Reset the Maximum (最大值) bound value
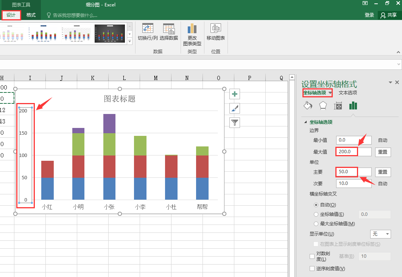This screenshot has height=277, width=402. pyautogui.click(x=383, y=152)
